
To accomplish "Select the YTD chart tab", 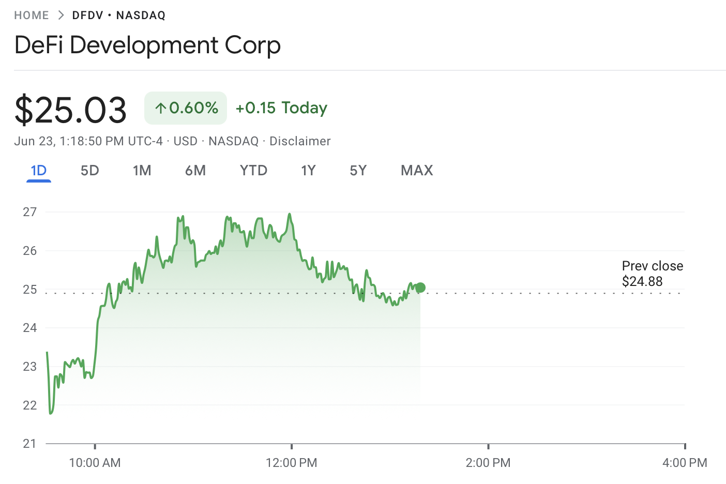I will (253, 171).
